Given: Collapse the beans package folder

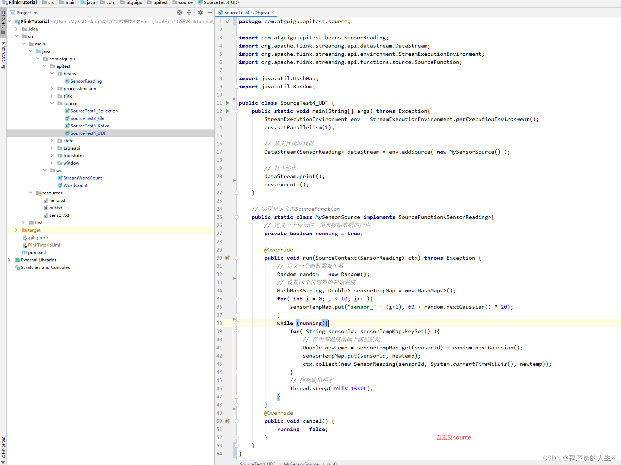Looking at the screenshot, I should 52,74.
